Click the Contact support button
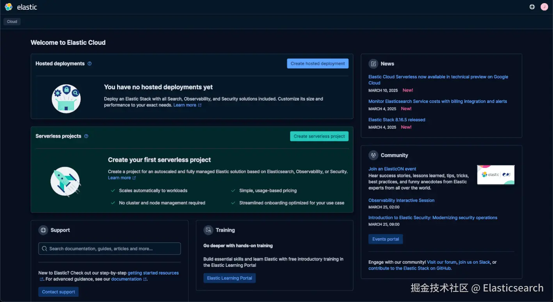The height and width of the screenshot is (302, 553). [x=59, y=292]
